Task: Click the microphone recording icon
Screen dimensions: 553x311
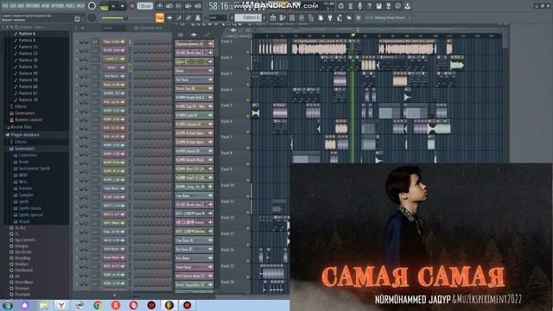Action: coord(359,6)
